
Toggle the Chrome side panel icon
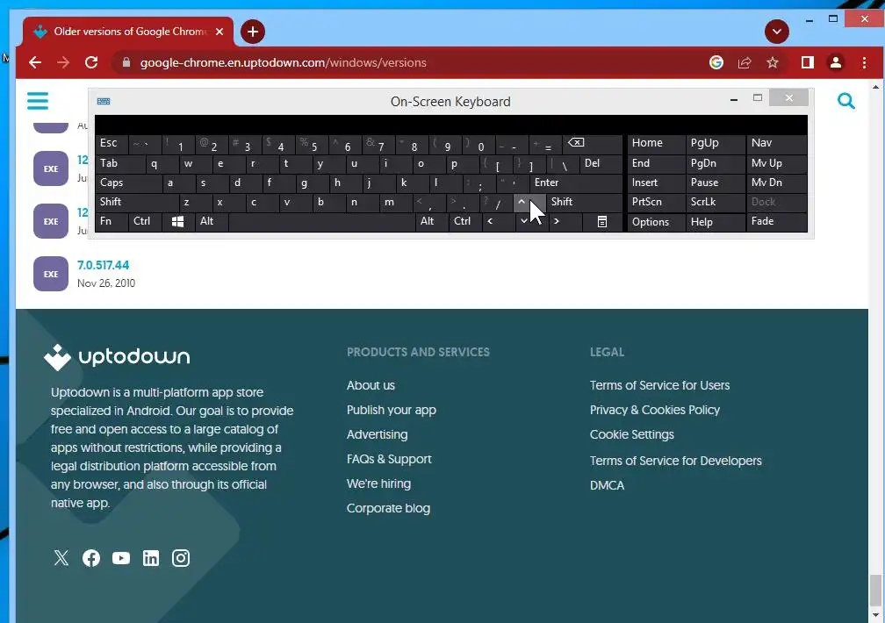[808, 62]
